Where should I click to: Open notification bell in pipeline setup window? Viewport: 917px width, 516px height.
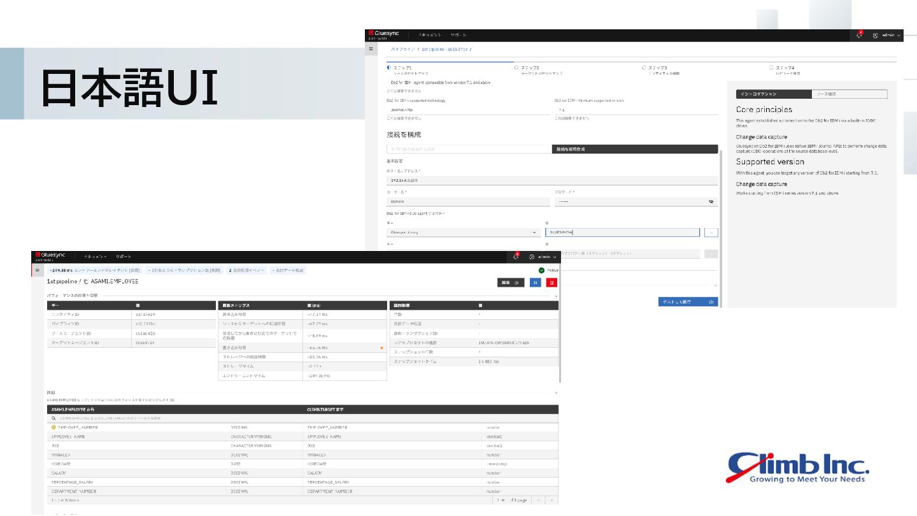860,35
